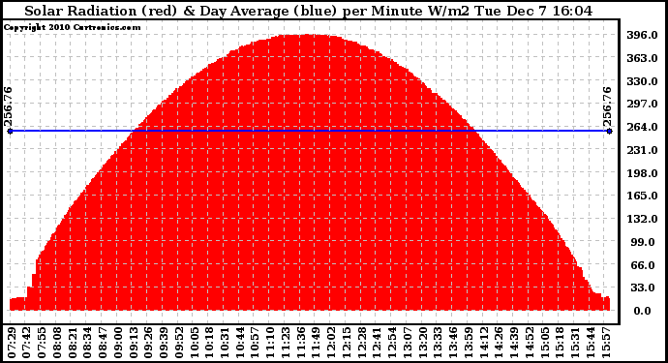The image size is (668, 363).
Task: Click the 12:02 time label
Action: pyautogui.click(x=331, y=343)
